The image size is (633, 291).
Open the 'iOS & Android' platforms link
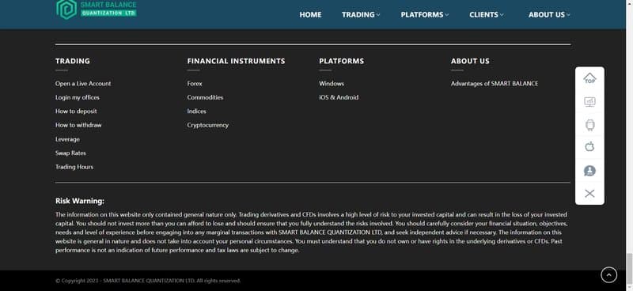339,97
